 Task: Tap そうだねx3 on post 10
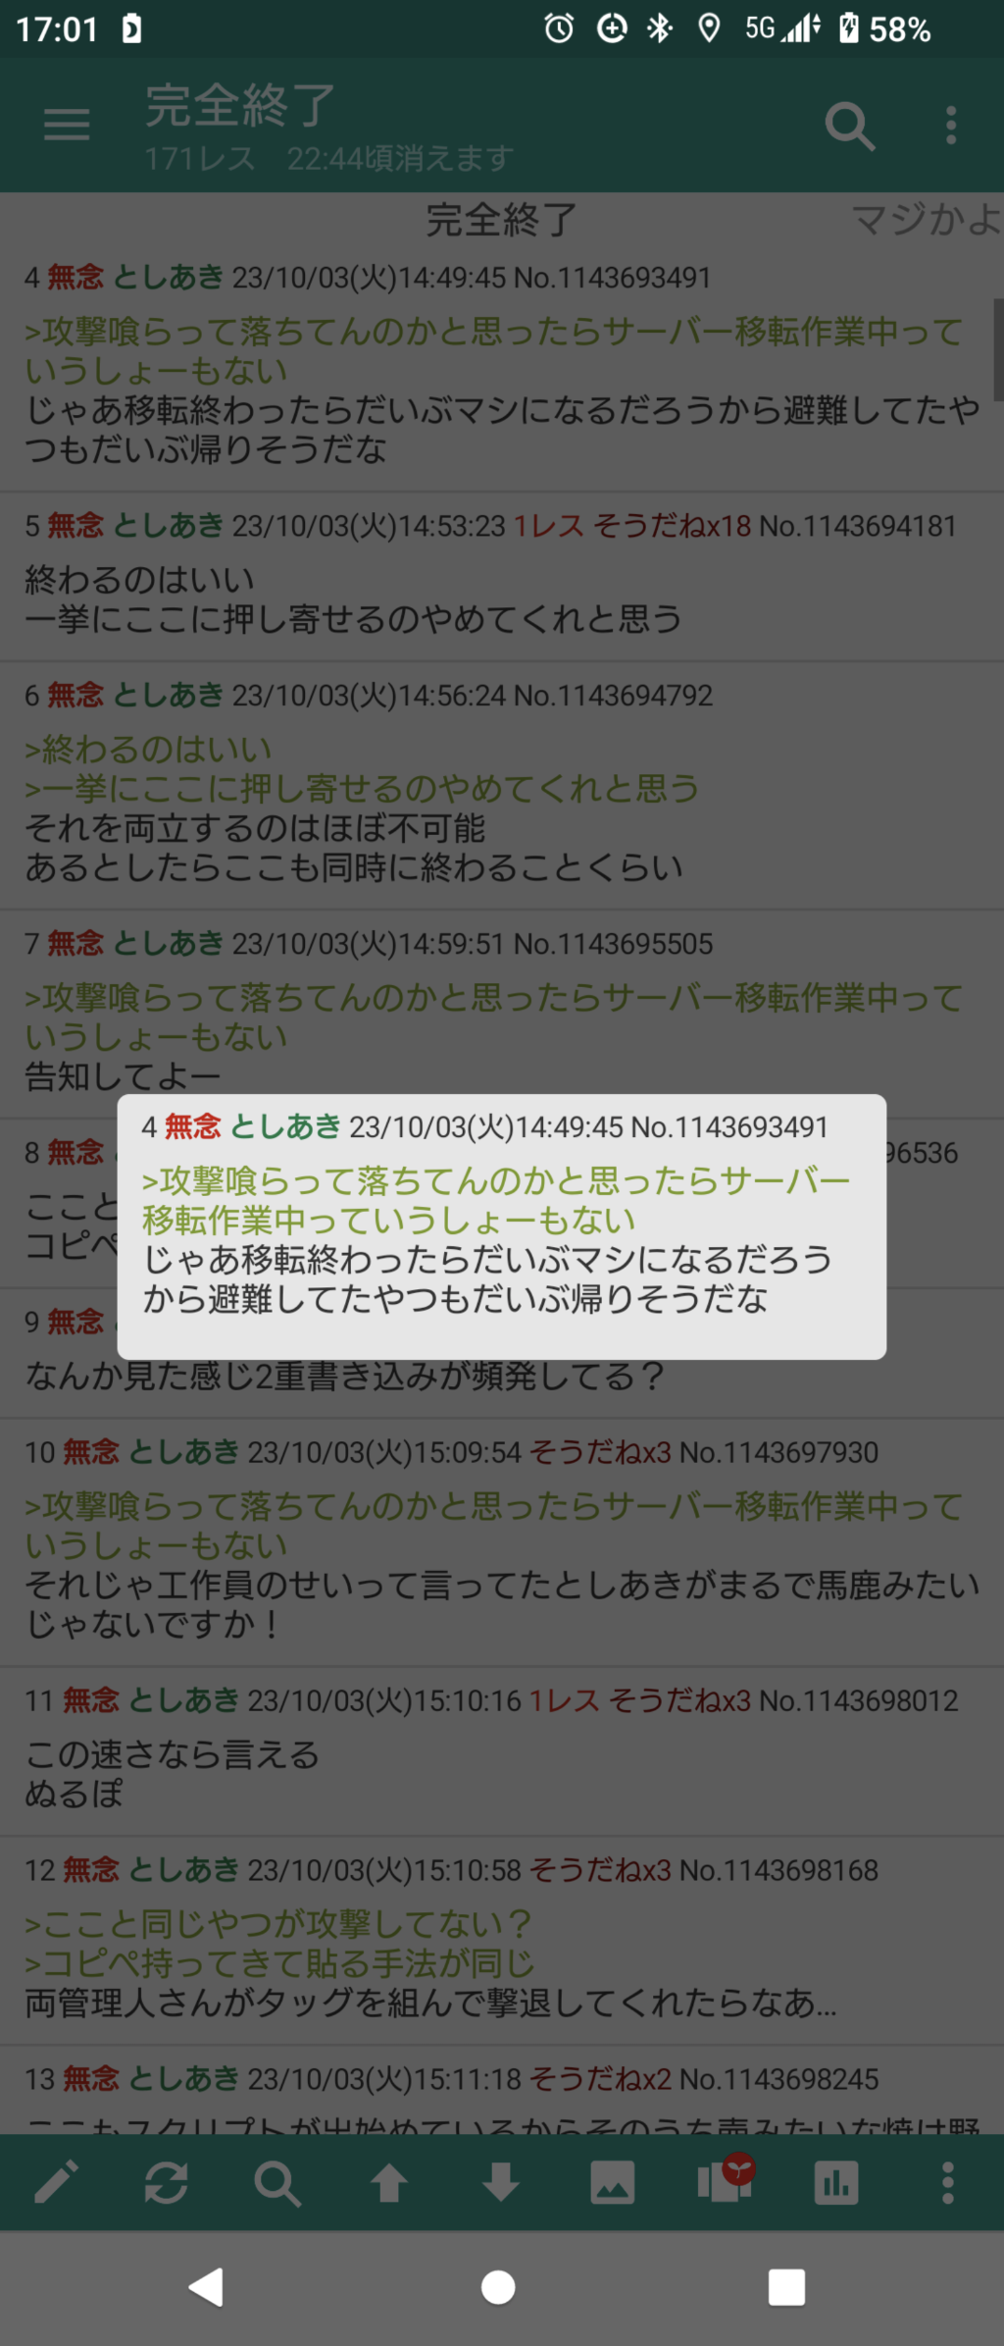coord(601,1452)
